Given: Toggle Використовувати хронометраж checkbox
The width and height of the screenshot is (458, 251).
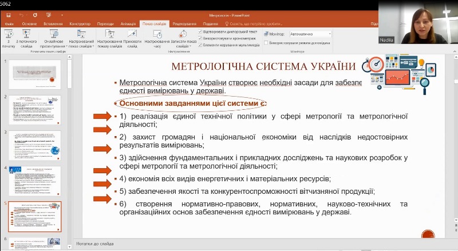Looking at the screenshot, I should point(200,38).
